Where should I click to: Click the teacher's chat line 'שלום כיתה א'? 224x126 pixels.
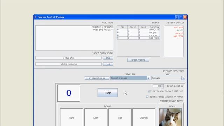[102, 27]
